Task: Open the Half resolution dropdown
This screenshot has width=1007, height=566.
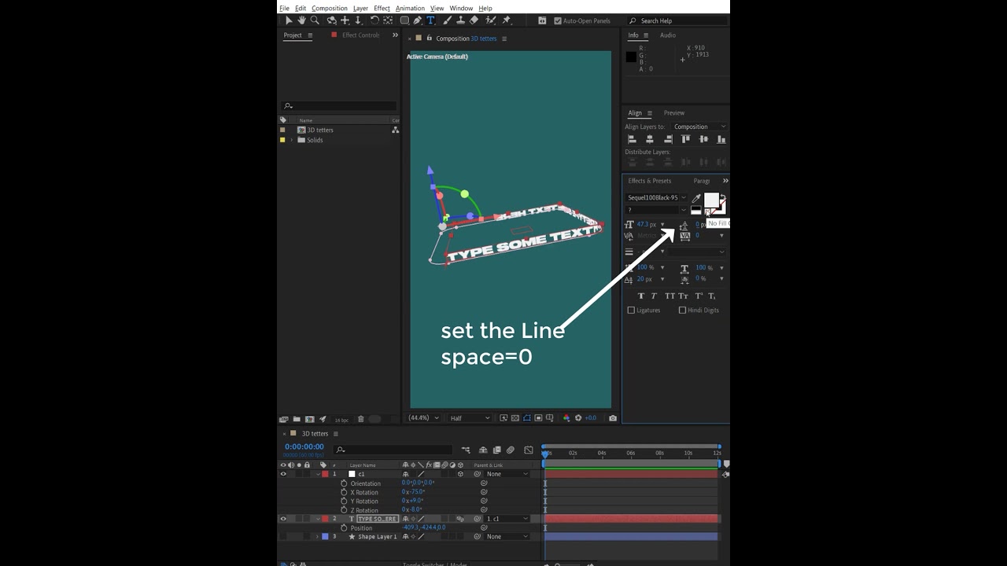Action: click(x=470, y=418)
